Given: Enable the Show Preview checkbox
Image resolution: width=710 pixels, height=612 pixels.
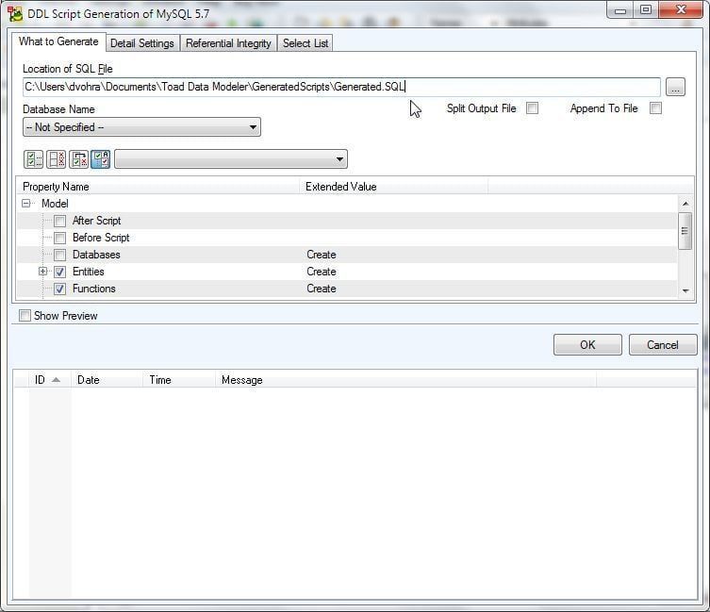Looking at the screenshot, I should click(x=25, y=316).
